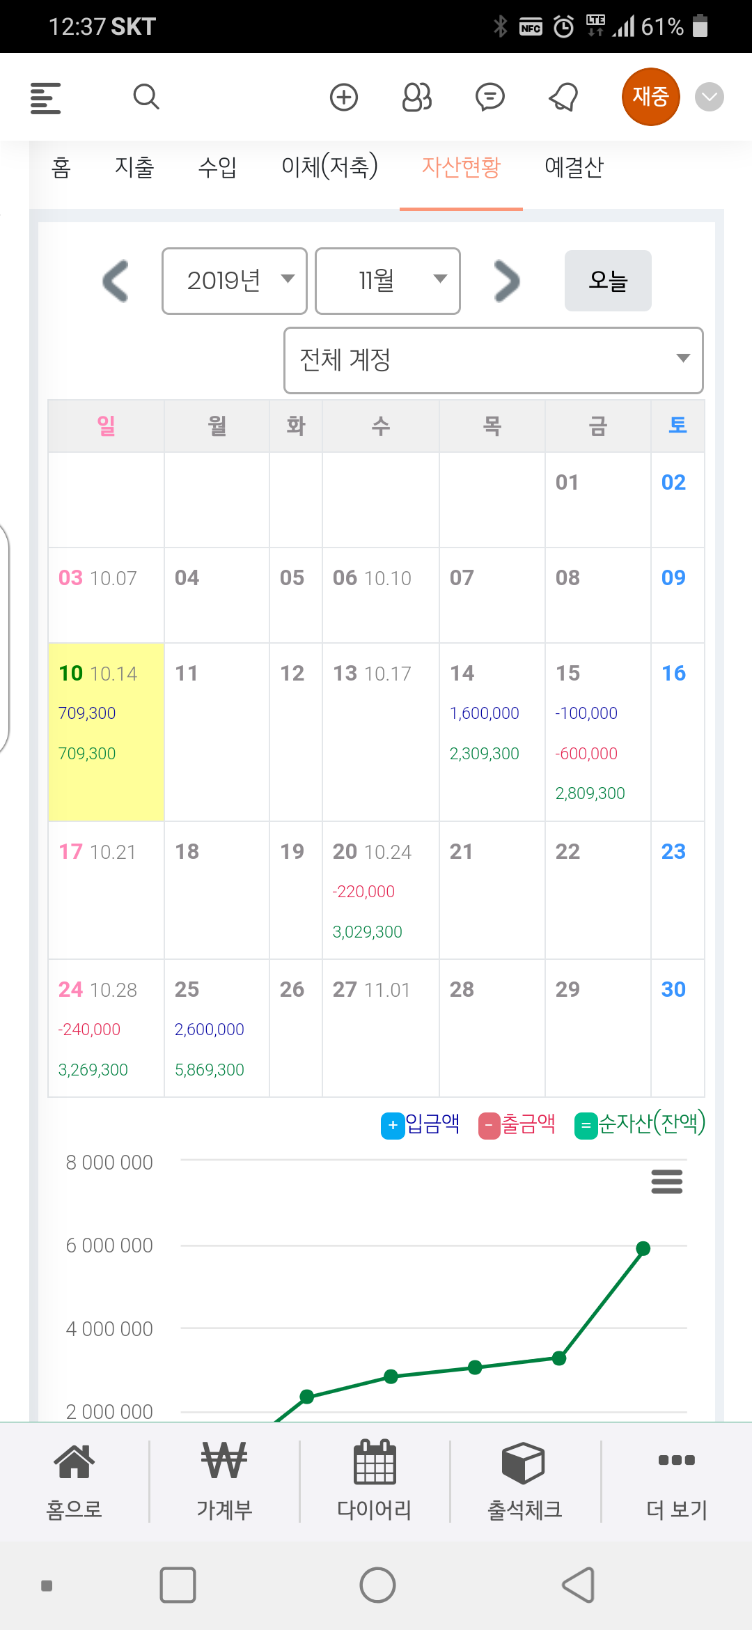
Task: Toggle the 입금액 legend series
Action: tap(421, 1124)
